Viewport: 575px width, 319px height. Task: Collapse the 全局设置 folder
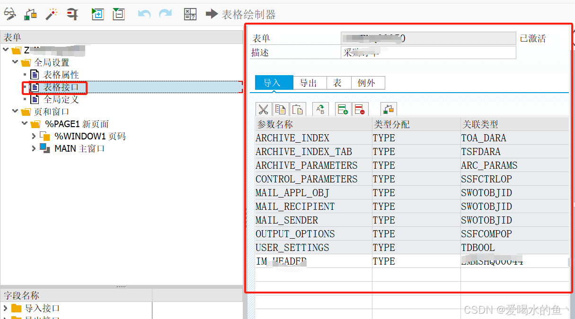pyautogui.click(x=15, y=62)
